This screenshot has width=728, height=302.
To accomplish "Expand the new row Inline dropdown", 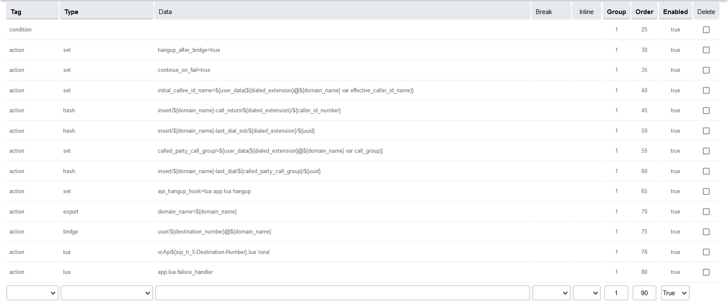I will point(586,293).
